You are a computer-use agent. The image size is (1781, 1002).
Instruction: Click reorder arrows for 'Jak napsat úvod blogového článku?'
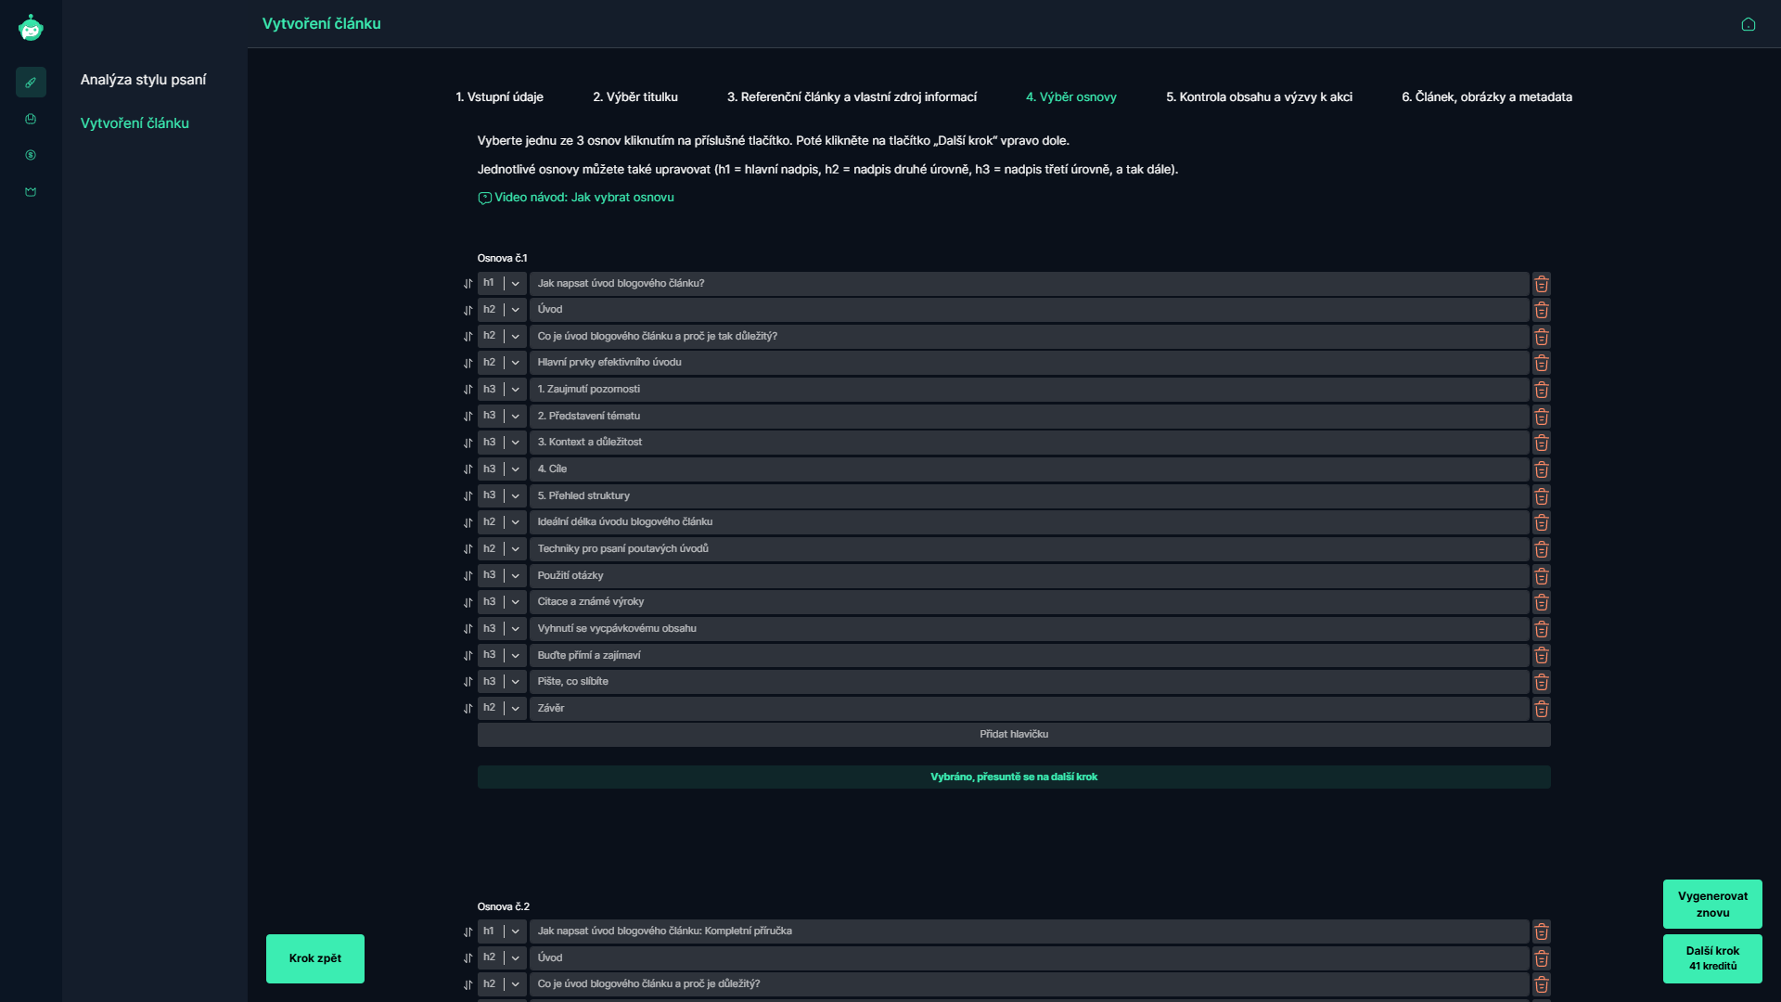click(468, 284)
